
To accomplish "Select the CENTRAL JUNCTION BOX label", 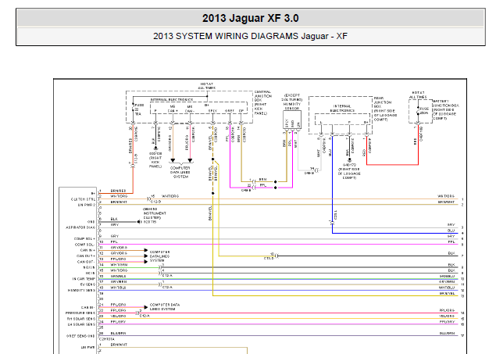I will (262, 102).
